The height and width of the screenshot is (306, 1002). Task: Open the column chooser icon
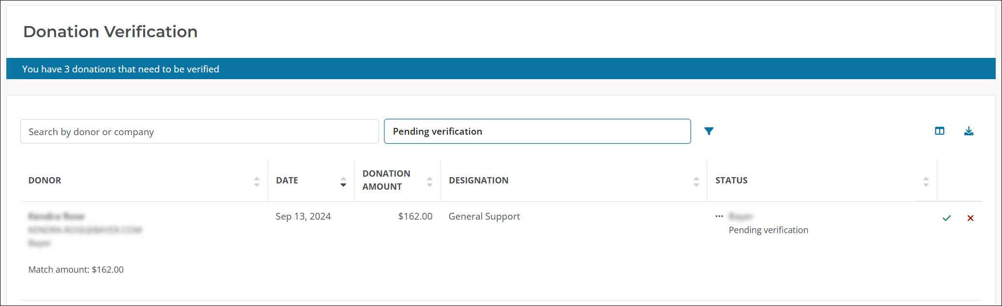tap(939, 131)
